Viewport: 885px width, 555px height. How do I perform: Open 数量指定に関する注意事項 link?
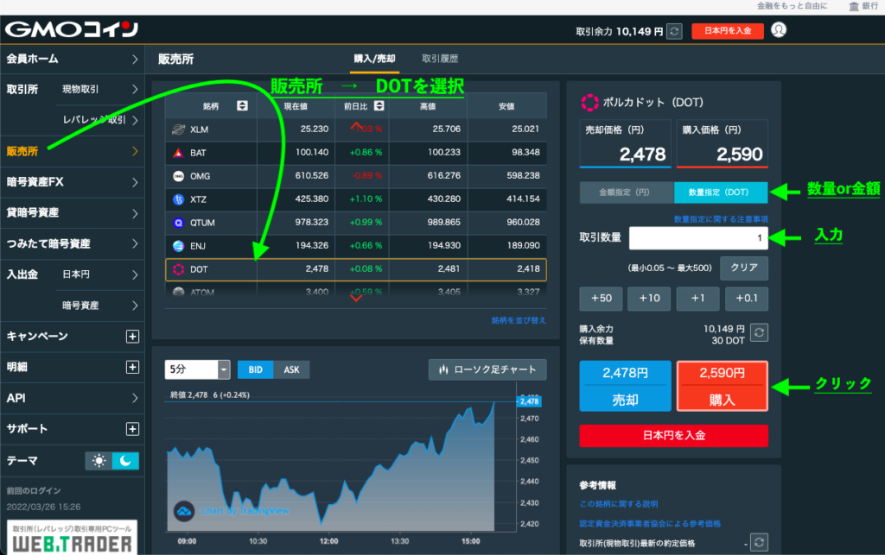coord(721,219)
